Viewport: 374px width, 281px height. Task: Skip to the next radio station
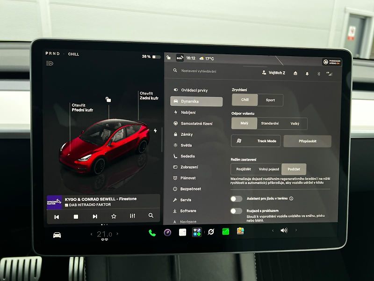click(95, 216)
